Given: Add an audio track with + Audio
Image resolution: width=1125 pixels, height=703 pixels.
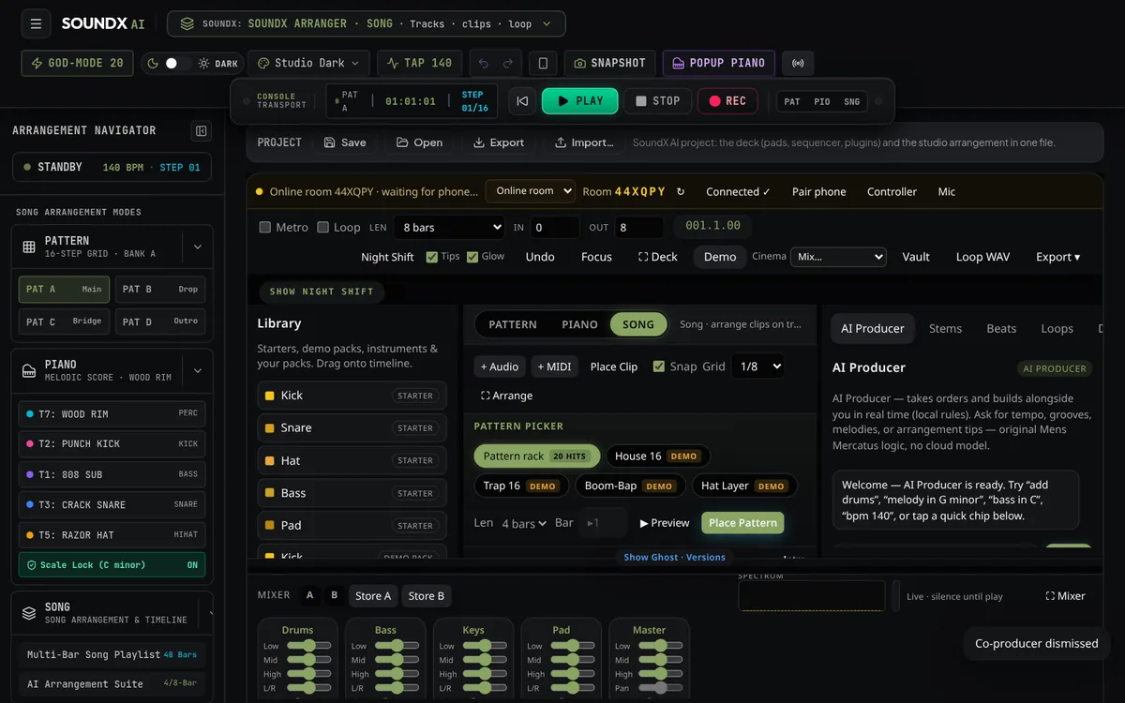Looking at the screenshot, I should [500, 366].
